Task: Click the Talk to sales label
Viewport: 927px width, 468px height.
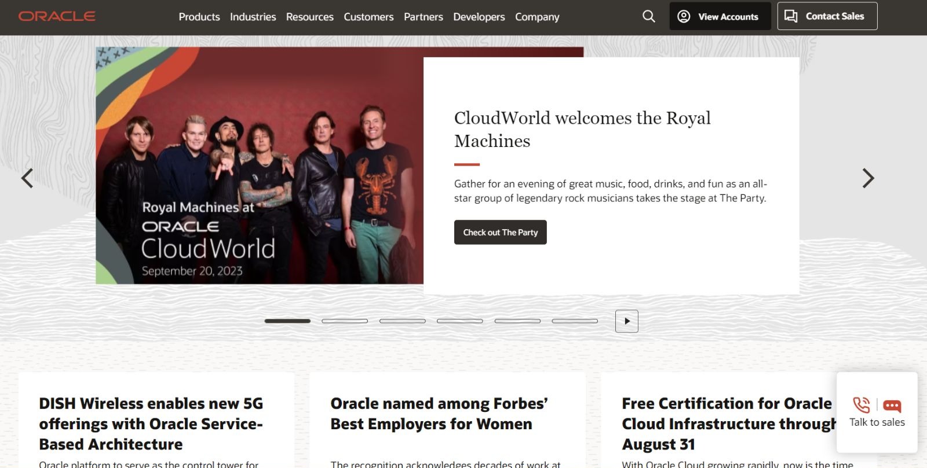Action: coord(877,422)
